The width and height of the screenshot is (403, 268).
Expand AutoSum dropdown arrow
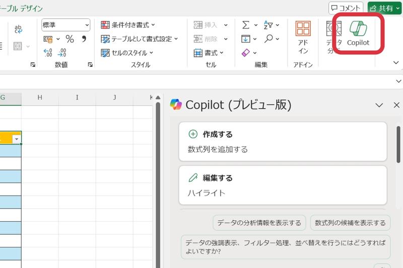pos(256,25)
